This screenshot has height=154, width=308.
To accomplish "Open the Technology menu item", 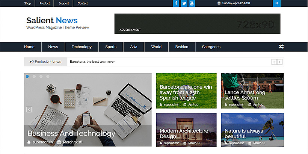I will 82,47.
